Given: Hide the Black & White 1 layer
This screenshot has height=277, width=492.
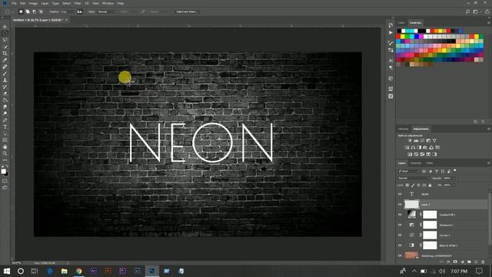Looking at the screenshot, I should click(x=400, y=245).
